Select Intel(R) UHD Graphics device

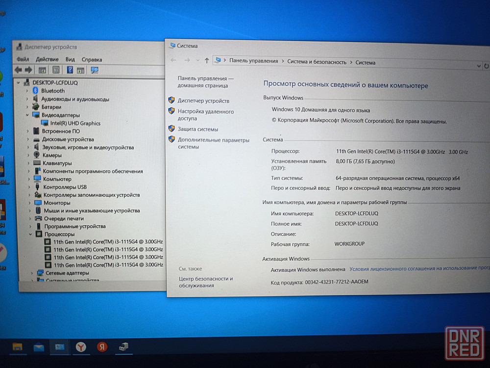pyautogui.click(x=75, y=123)
